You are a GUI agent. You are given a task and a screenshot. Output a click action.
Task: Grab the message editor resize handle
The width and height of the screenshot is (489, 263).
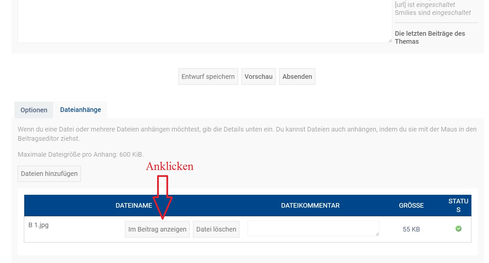tap(390, 41)
